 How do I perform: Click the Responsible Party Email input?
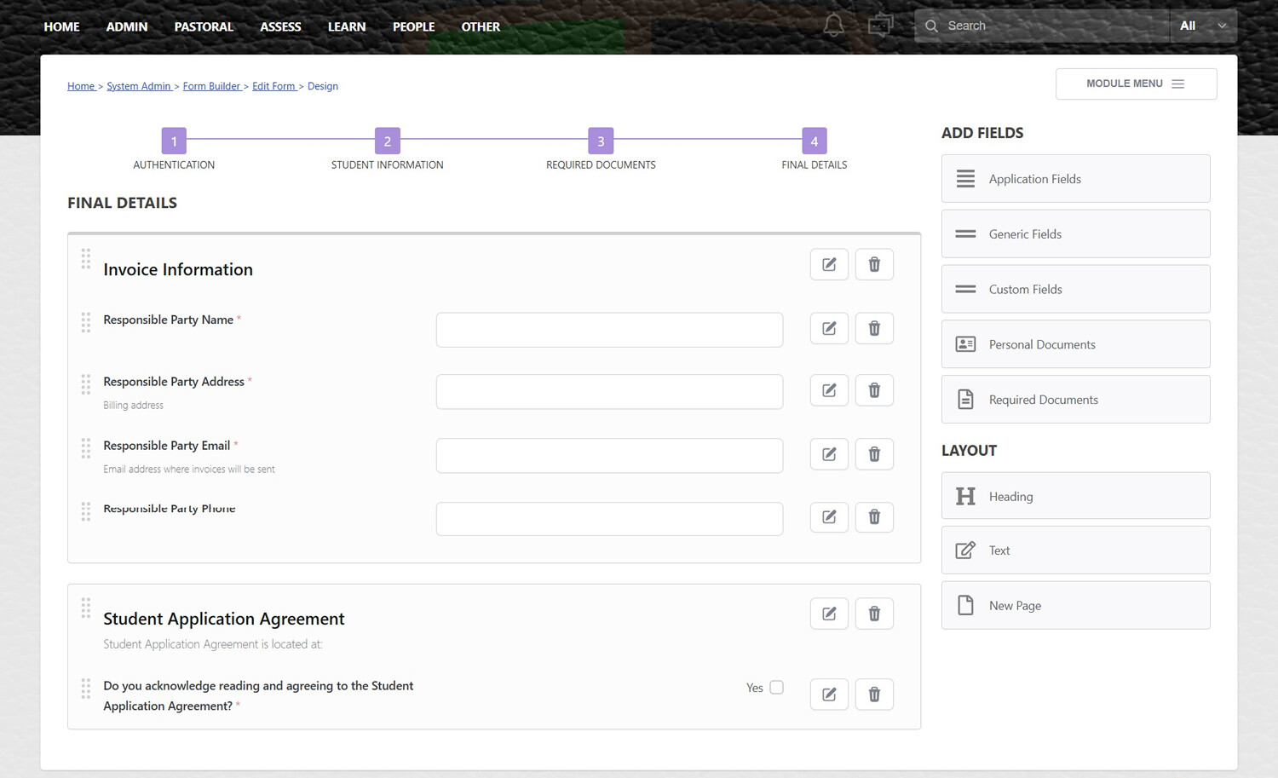click(609, 456)
